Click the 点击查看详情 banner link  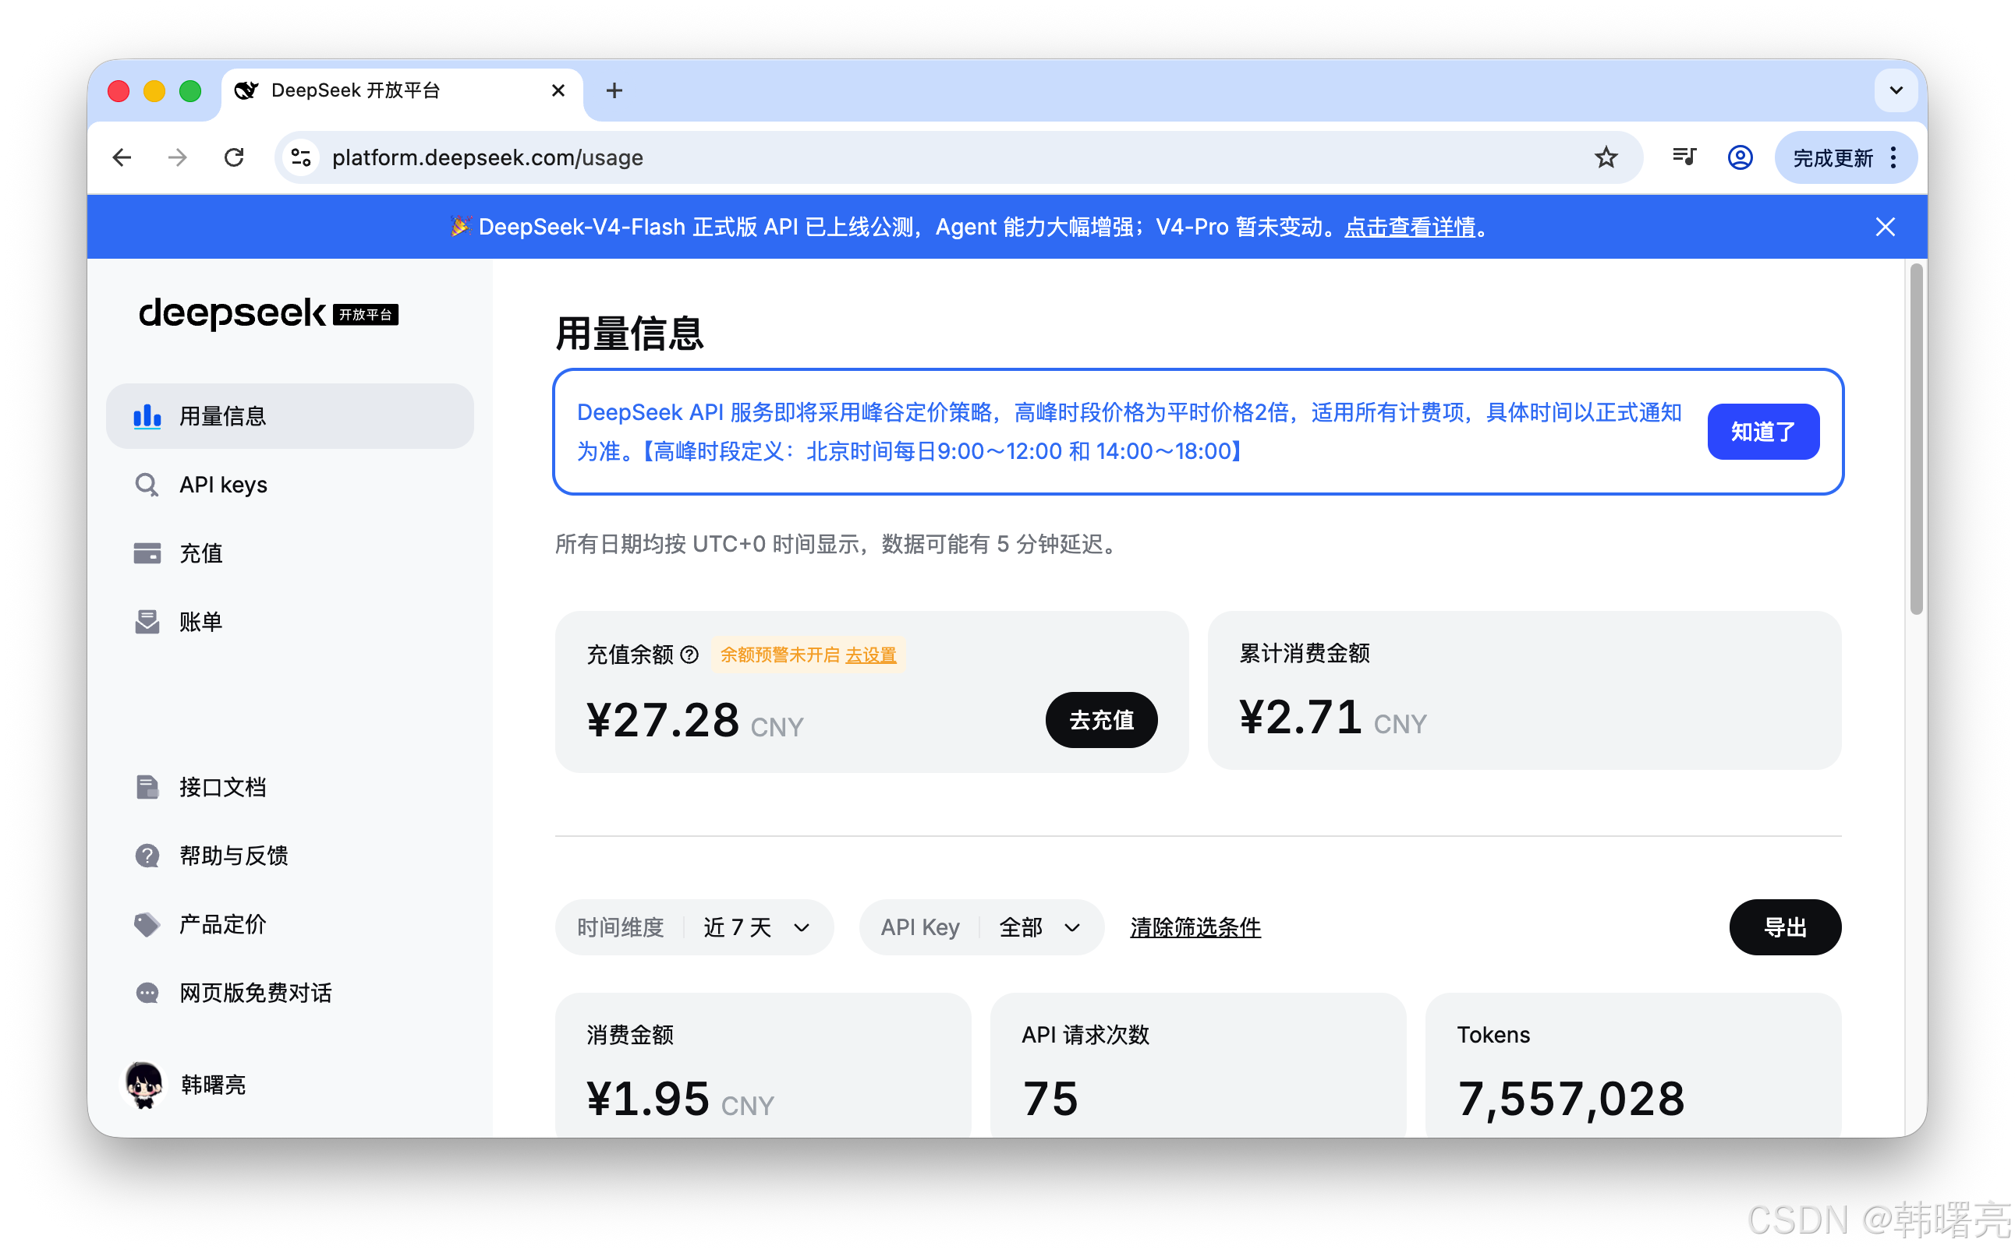point(1410,227)
